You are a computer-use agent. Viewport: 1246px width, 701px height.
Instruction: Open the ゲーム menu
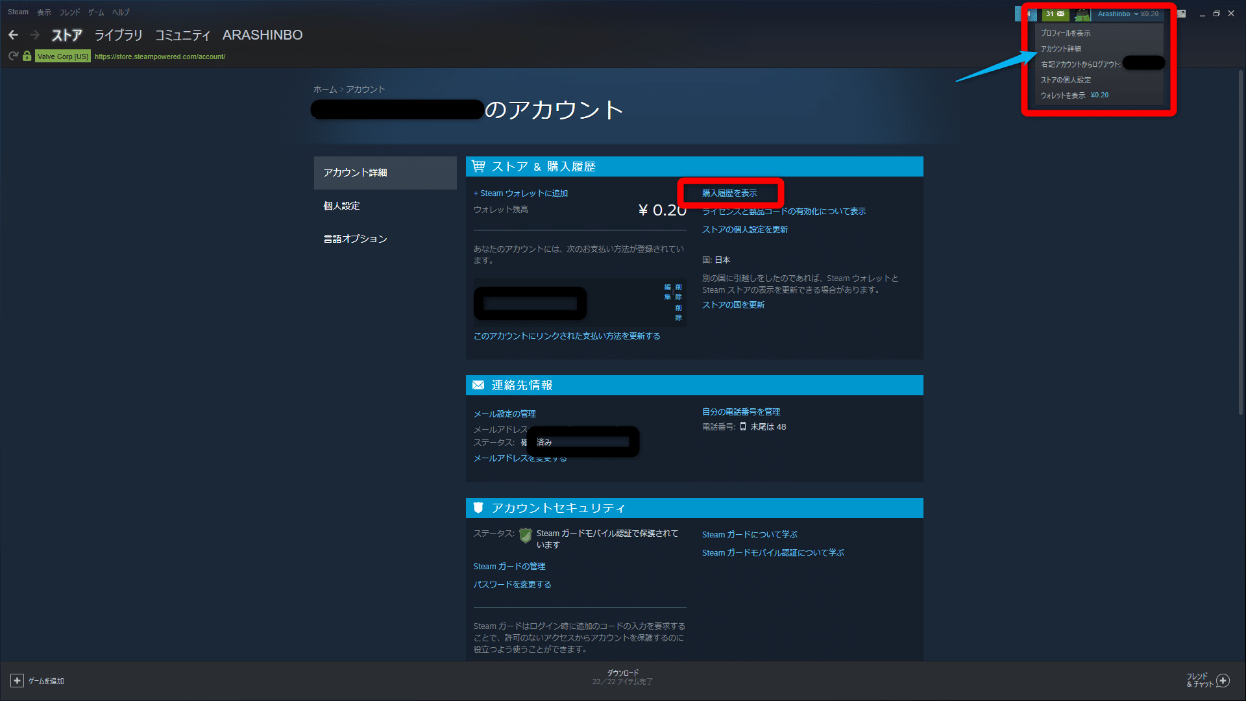(x=96, y=12)
